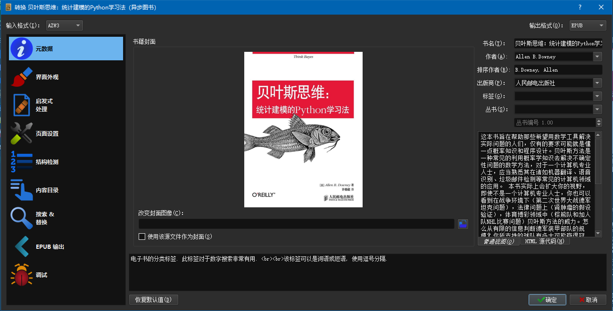Switch to HTML source tab
Image resolution: width=613 pixels, height=311 pixels.
click(544, 242)
